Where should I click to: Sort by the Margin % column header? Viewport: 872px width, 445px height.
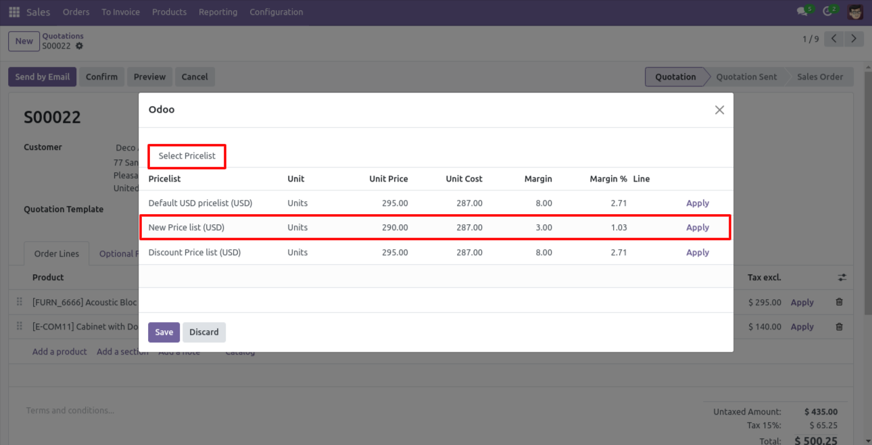(608, 179)
